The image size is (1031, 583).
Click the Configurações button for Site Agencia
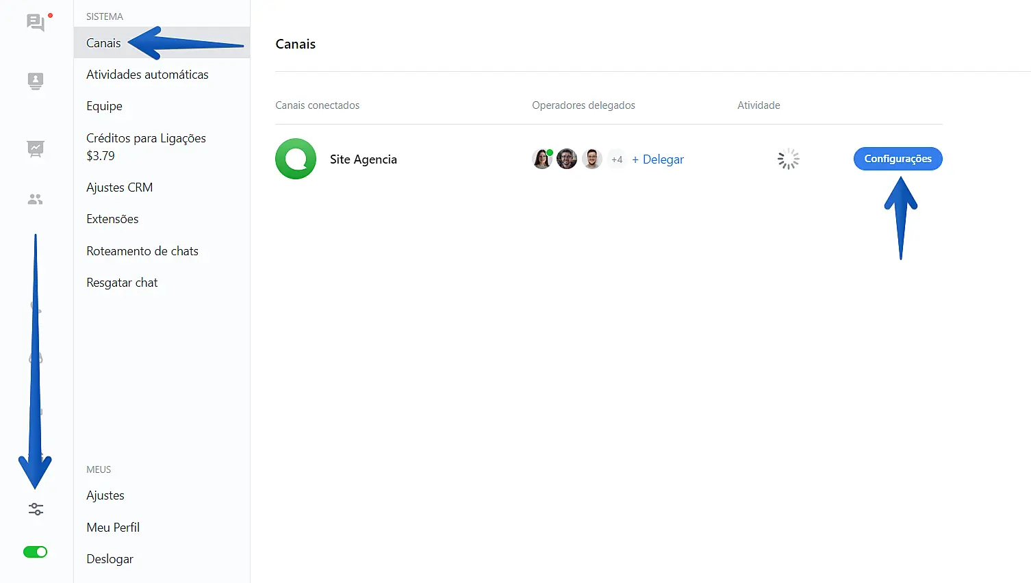pos(898,159)
